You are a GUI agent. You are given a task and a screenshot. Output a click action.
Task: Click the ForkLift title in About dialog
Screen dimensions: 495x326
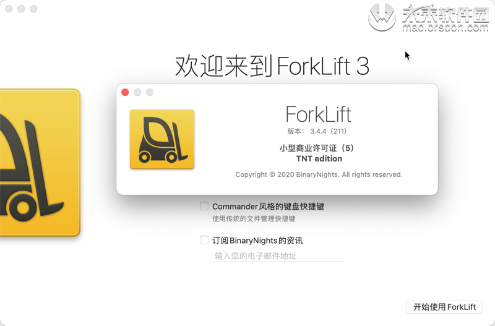pos(319,114)
